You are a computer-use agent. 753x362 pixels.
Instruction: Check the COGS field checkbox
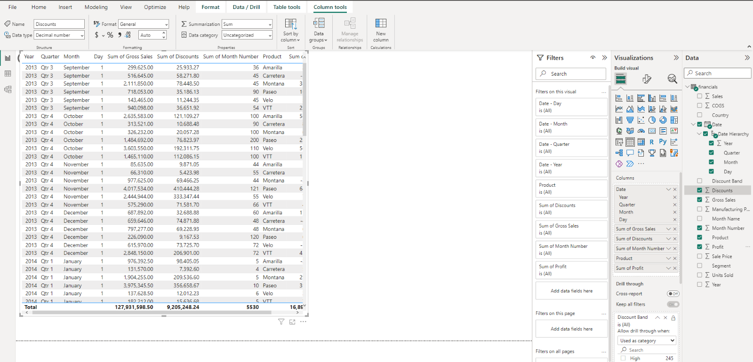click(x=699, y=106)
